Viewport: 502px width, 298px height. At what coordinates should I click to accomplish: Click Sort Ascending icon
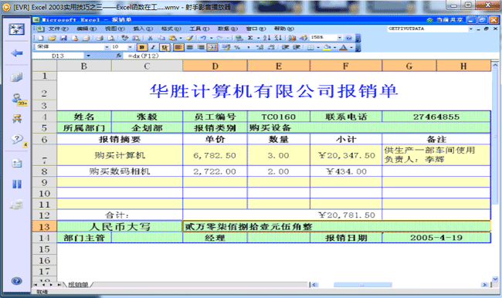coord(266,38)
